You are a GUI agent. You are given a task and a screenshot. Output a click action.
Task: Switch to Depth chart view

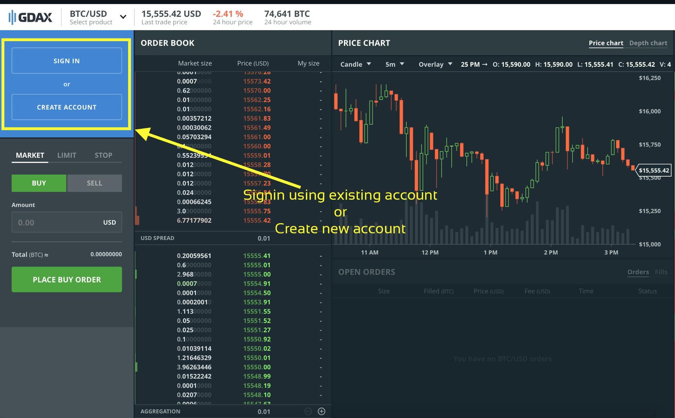[647, 43]
